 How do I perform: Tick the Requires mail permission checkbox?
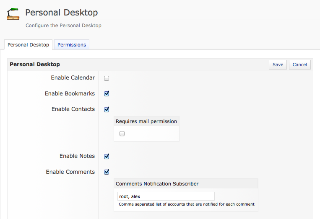coord(122,134)
